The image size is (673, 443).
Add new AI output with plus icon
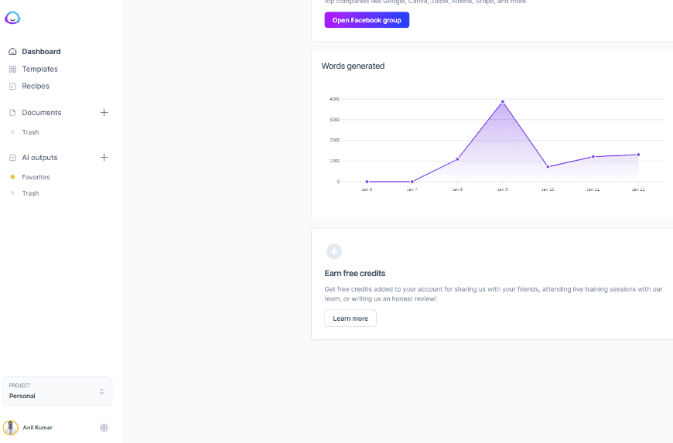click(x=104, y=158)
